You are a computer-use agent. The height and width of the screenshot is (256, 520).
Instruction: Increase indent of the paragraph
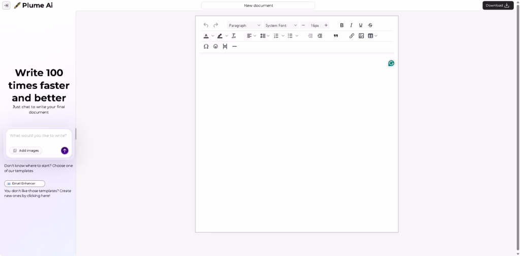click(x=320, y=36)
